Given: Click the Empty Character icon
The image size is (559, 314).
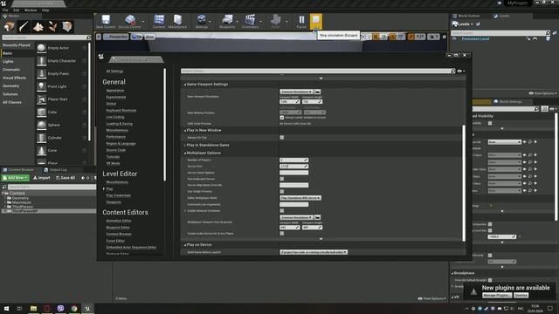Looking at the screenshot, I should pos(41,61).
